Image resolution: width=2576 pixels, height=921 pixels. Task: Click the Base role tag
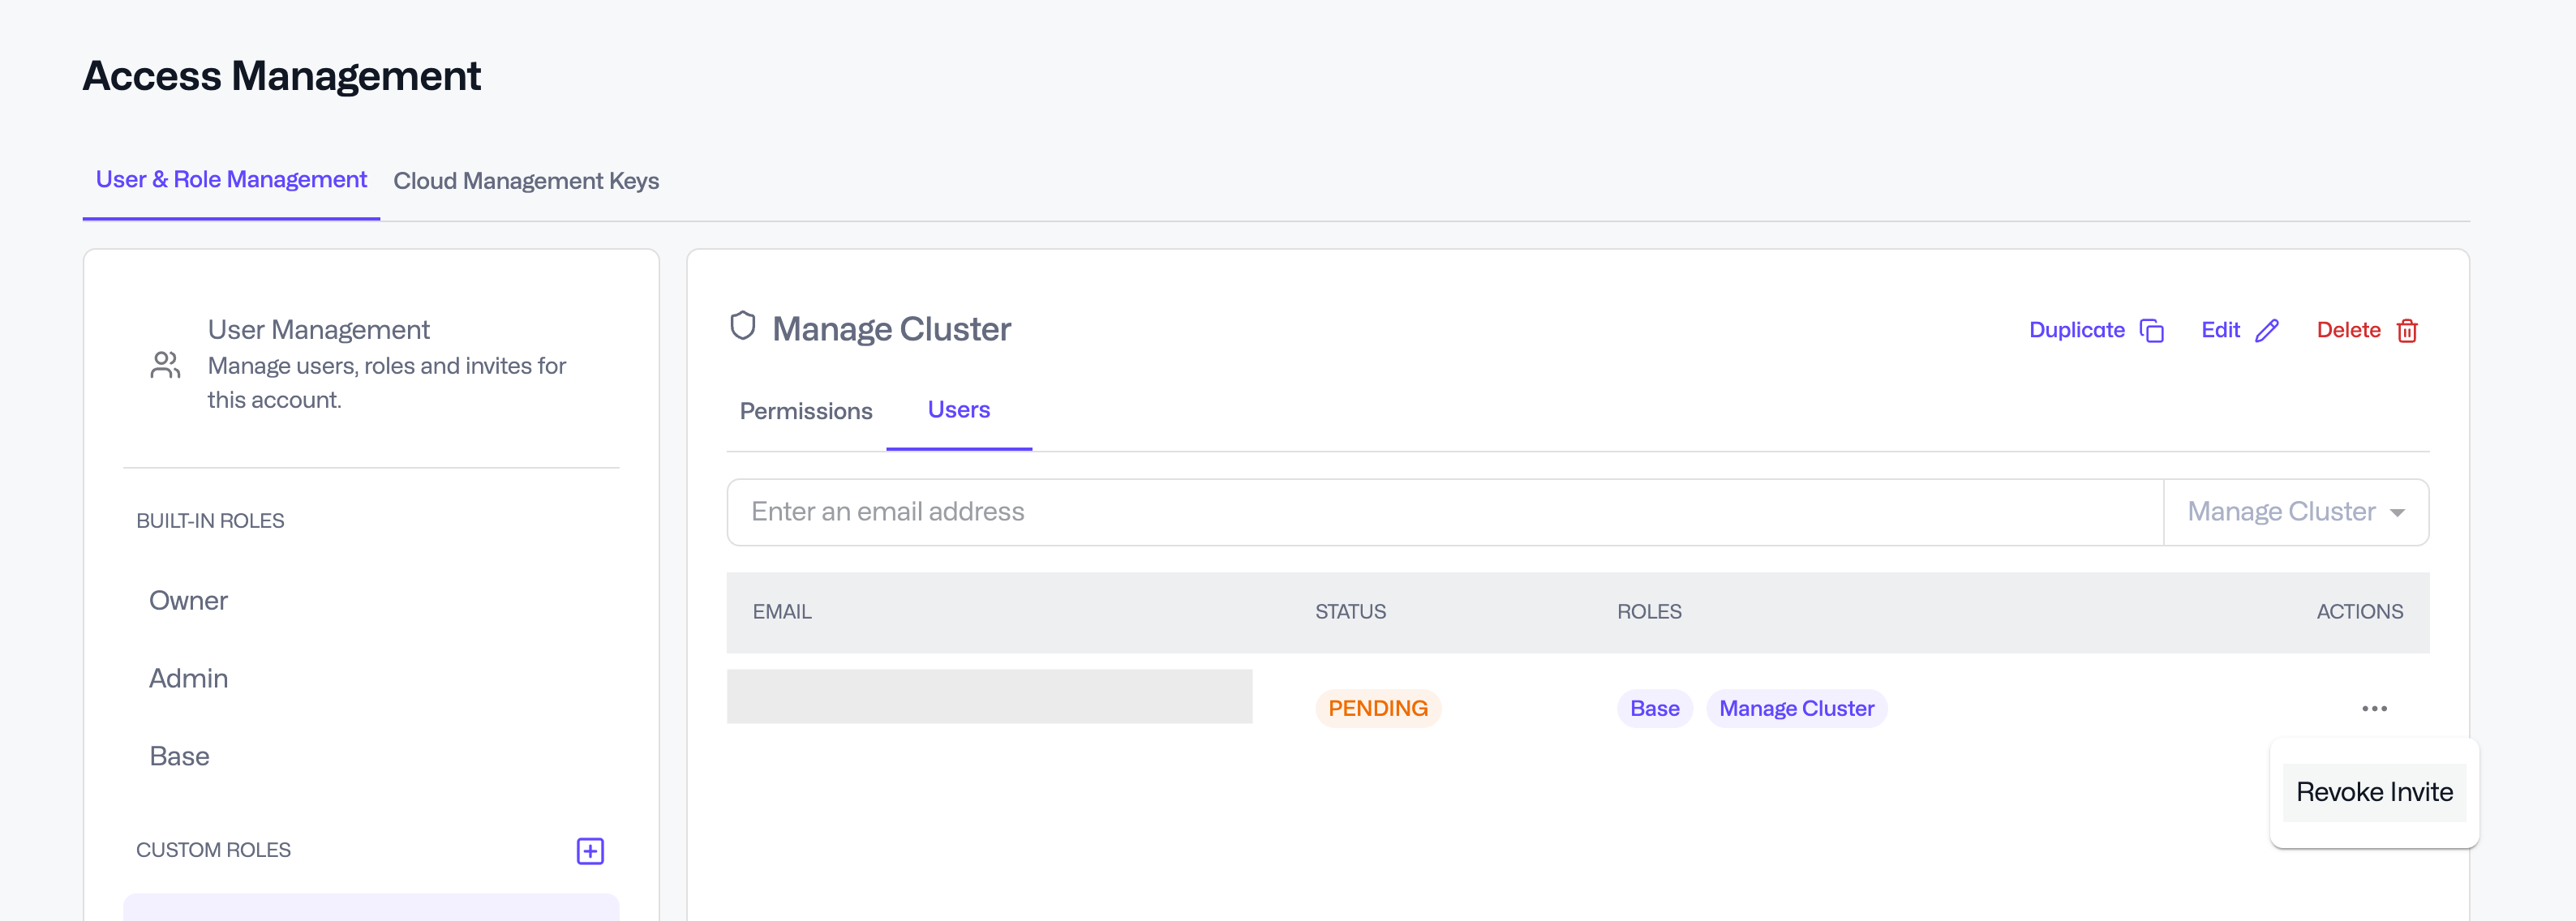[1654, 709]
